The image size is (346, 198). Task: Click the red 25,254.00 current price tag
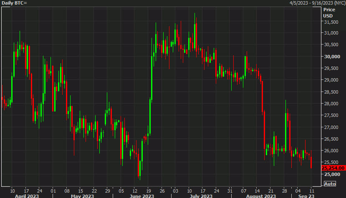tap(333, 168)
